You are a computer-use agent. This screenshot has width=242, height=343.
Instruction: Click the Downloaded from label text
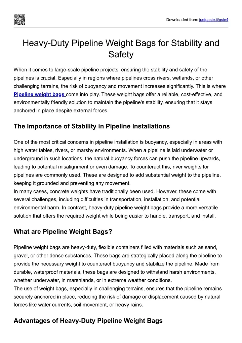pos(182,20)
